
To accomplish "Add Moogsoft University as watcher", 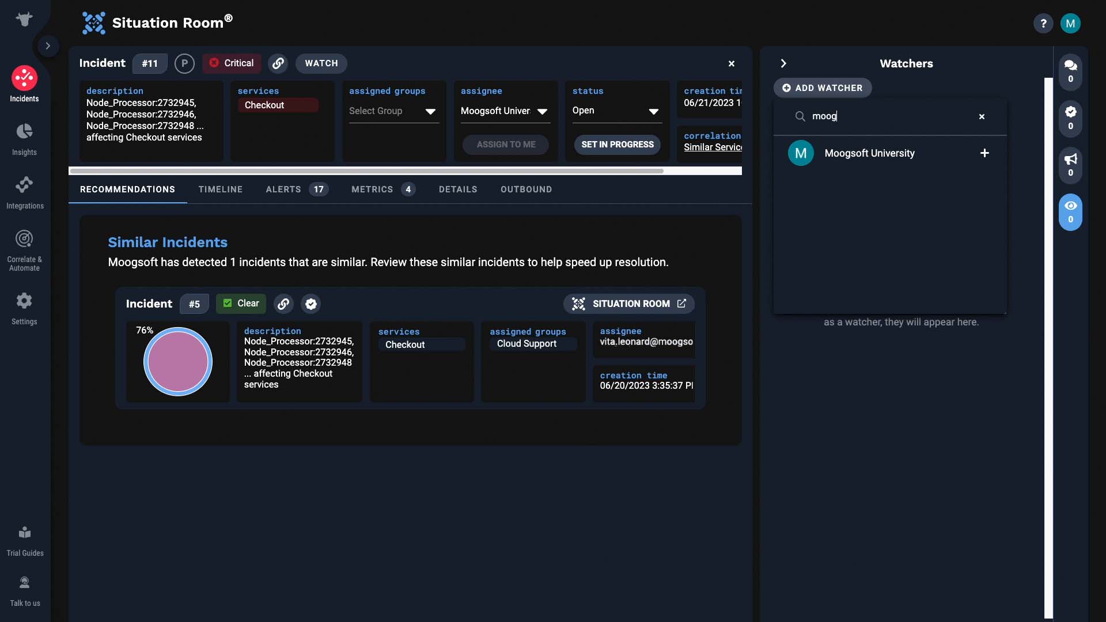I will (984, 153).
